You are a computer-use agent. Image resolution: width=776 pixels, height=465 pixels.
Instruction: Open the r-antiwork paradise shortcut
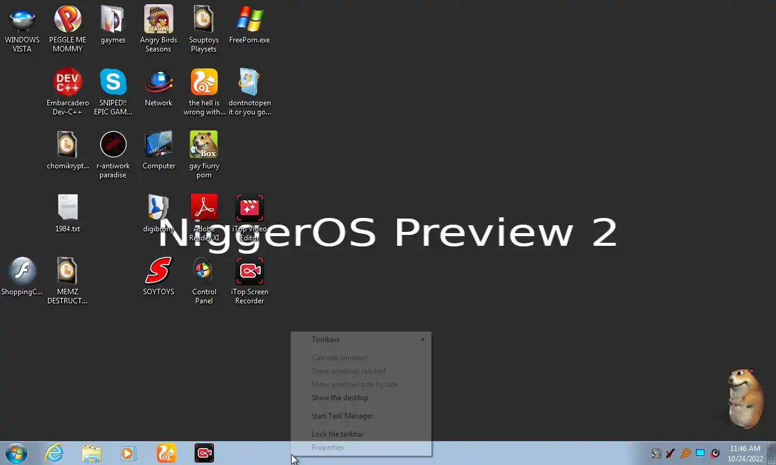pyautogui.click(x=113, y=155)
